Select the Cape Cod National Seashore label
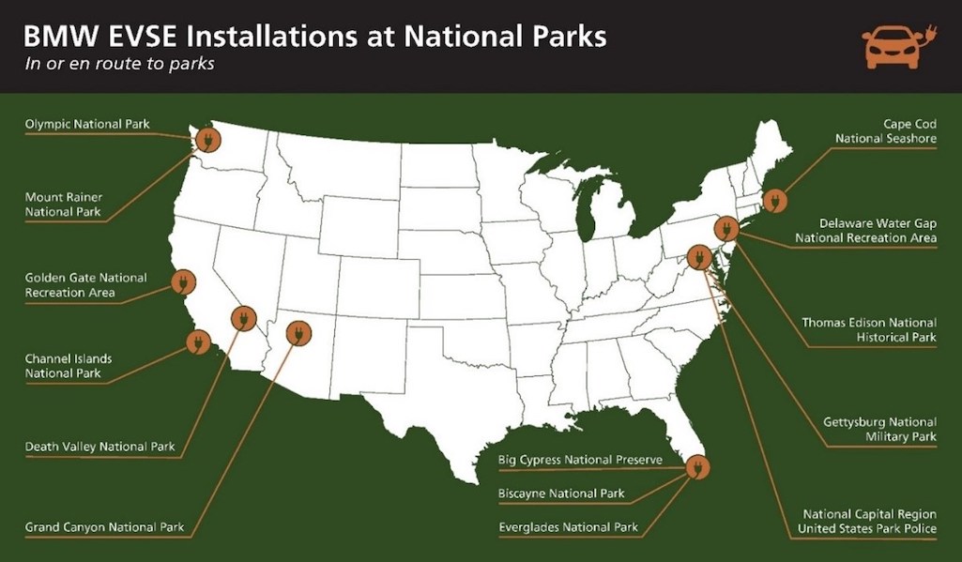 point(886,131)
